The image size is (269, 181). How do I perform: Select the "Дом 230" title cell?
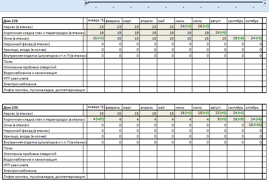click(43, 108)
